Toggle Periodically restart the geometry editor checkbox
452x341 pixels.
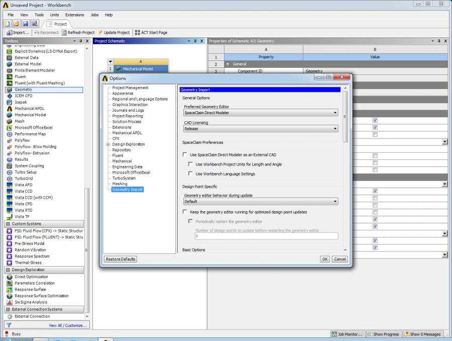point(190,221)
